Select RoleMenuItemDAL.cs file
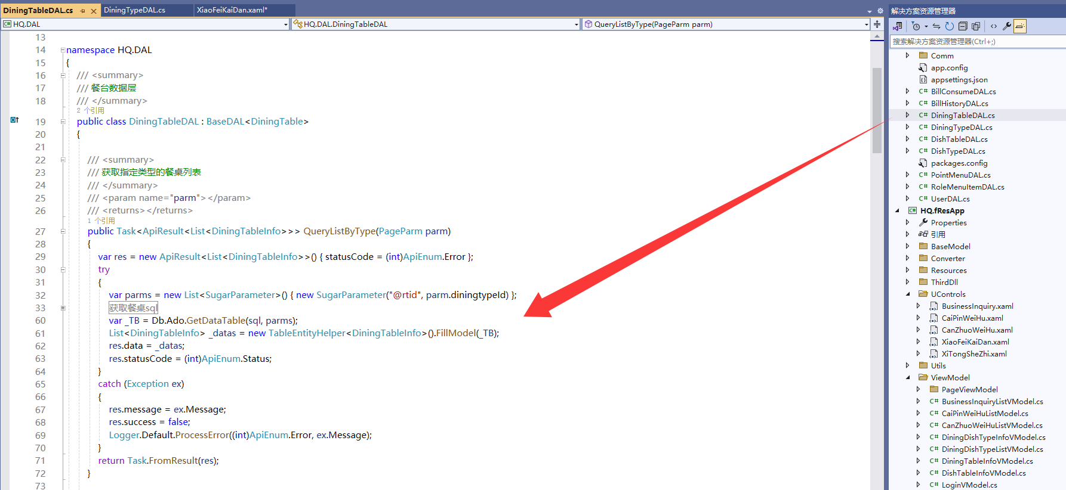This screenshot has width=1066, height=490. coord(968,187)
